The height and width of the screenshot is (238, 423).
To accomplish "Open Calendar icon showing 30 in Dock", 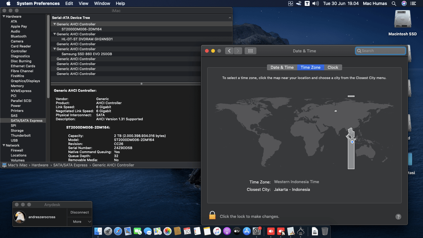I will tap(187, 231).
